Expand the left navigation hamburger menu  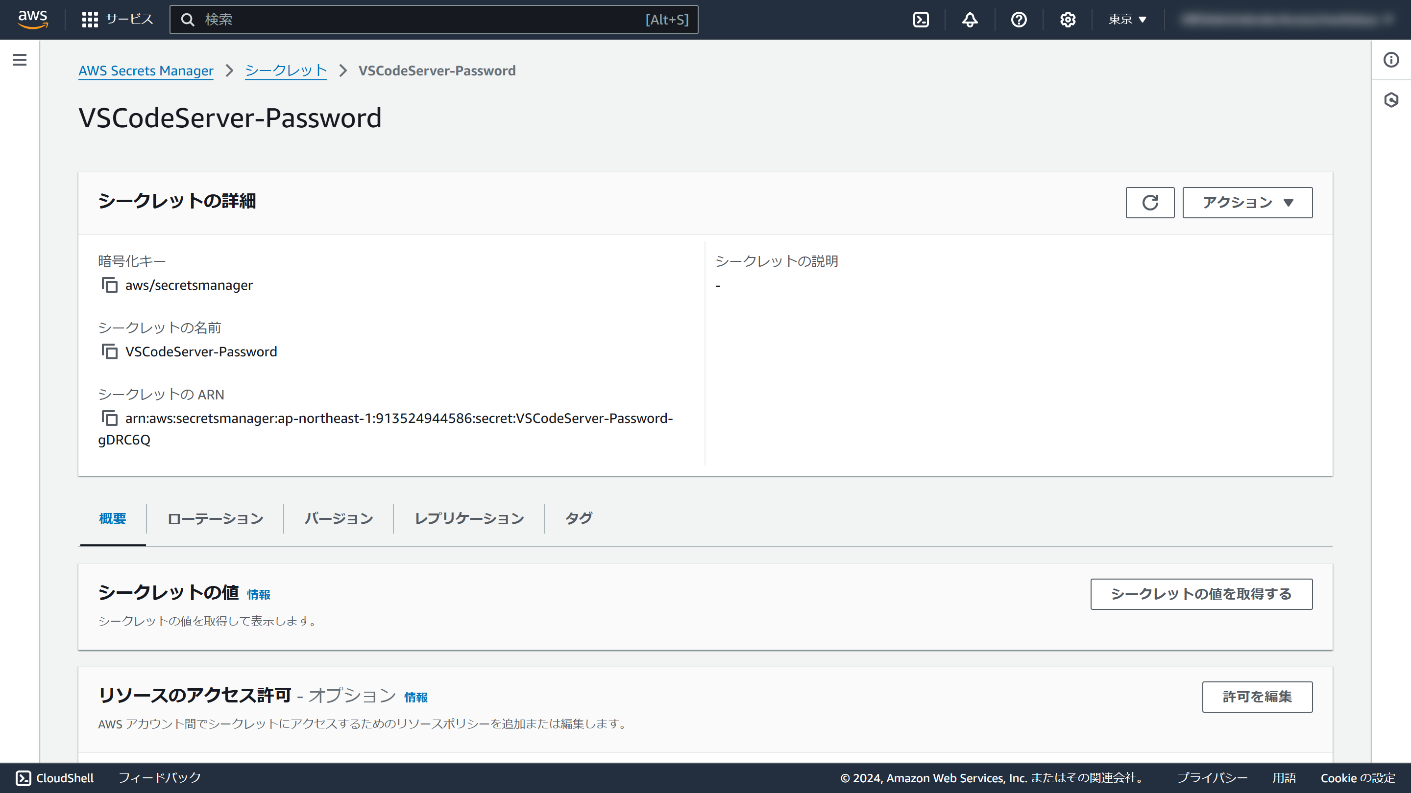pos(20,60)
